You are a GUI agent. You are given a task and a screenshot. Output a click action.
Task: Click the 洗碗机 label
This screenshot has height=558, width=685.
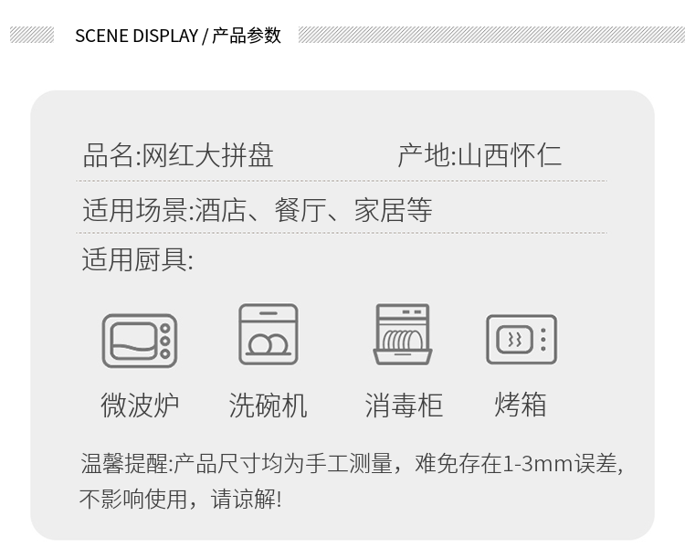269,405
